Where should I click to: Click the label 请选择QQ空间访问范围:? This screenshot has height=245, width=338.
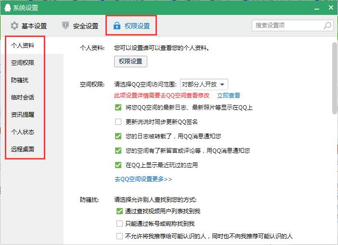[x=145, y=85]
